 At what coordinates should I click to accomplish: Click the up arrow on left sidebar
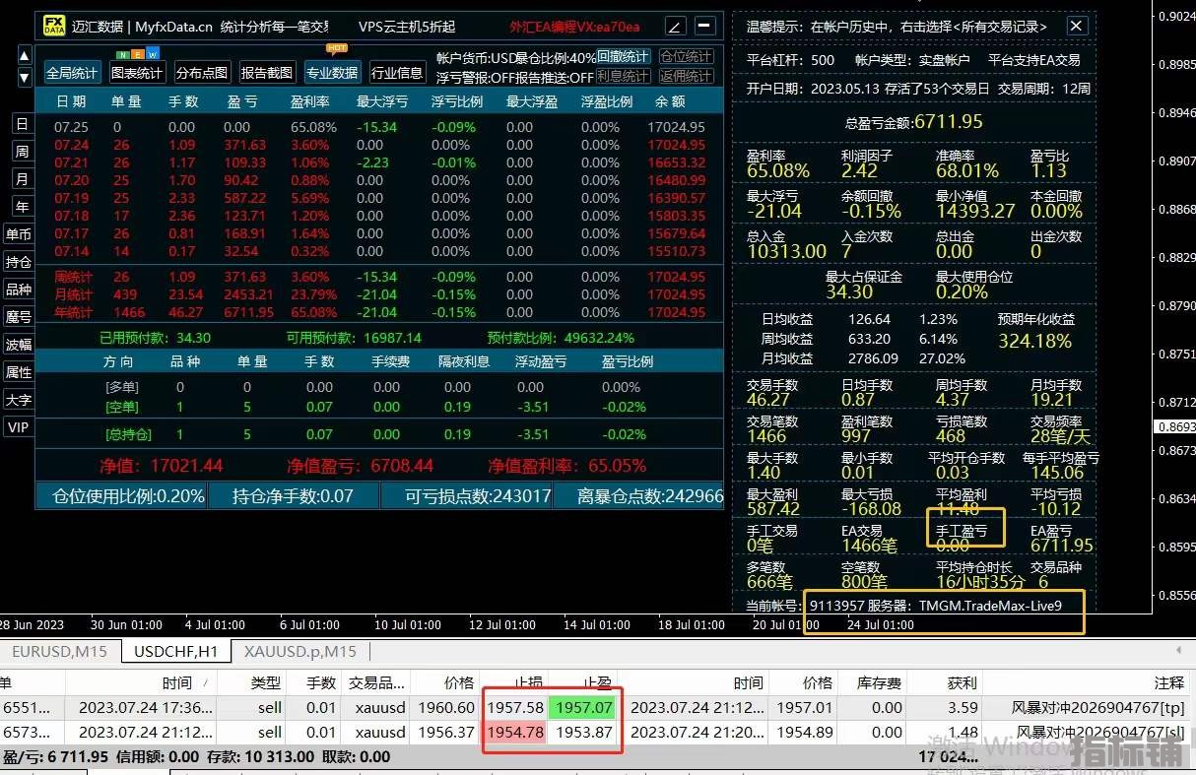(x=25, y=55)
